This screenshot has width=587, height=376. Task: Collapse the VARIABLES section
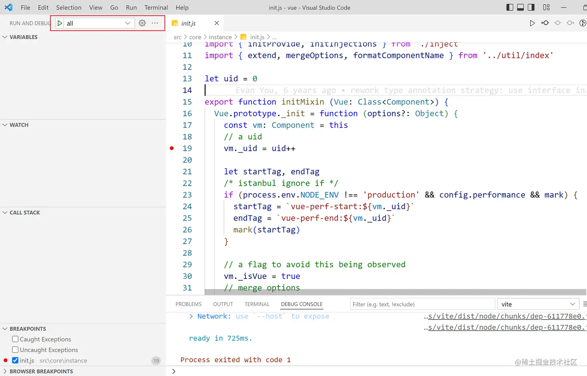pos(5,37)
